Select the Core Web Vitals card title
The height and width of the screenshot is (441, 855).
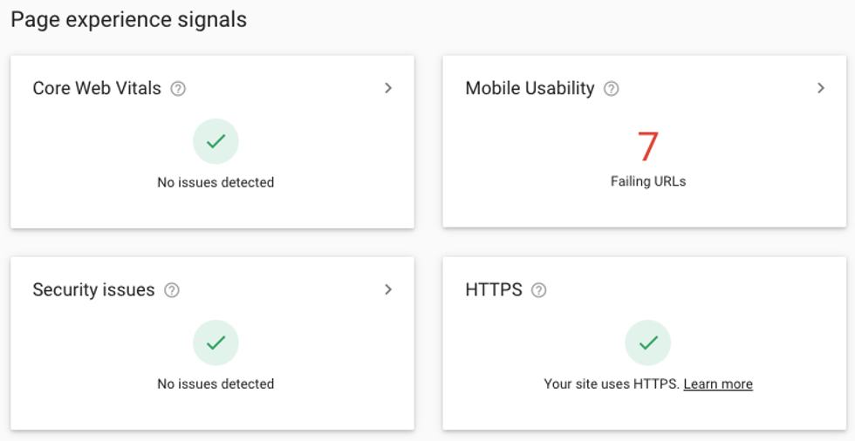pyautogui.click(x=97, y=88)
